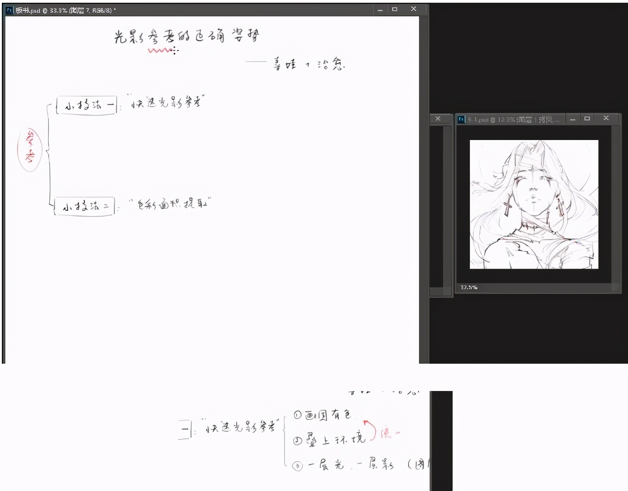This screenshot has width=628, height=491.
Task: Click the 板书.psd document title text
Action: click(65, 10)
